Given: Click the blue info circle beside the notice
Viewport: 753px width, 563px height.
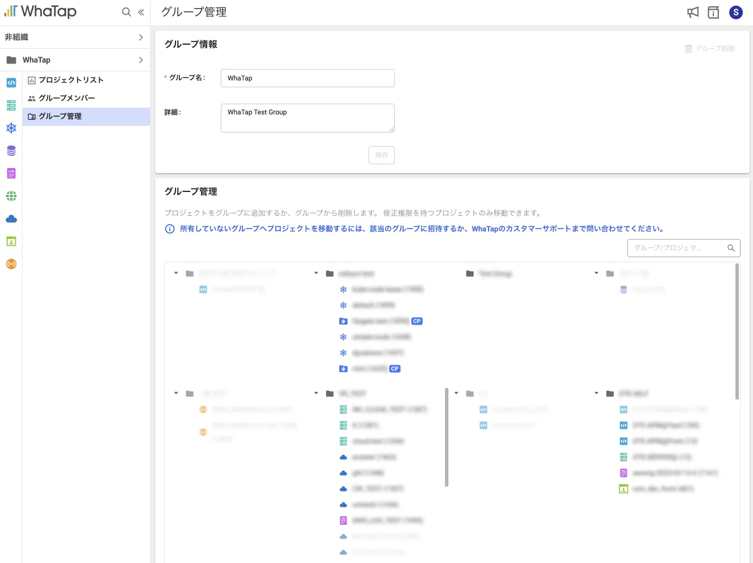Looking at the screenshot, I should pyautogui.click(x=170, y=229).
